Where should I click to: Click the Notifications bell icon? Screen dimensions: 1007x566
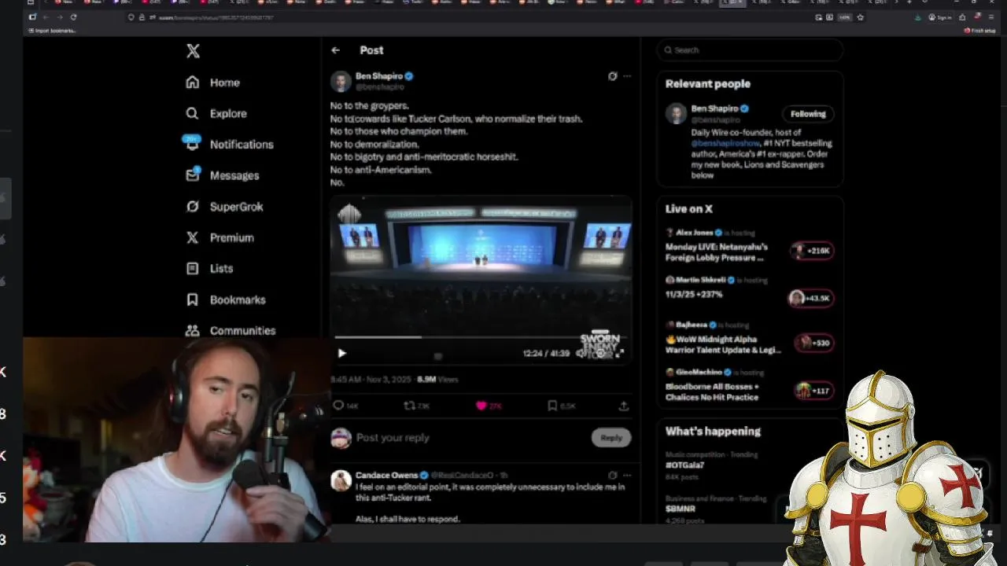192,144
